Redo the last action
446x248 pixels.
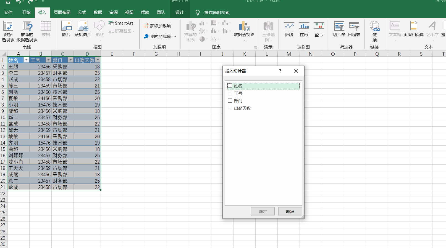30,2
